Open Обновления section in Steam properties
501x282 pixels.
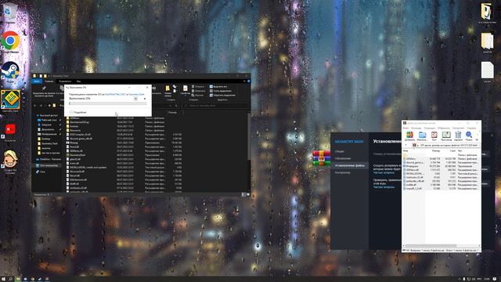pyautogui.click(x=343, y=158)
